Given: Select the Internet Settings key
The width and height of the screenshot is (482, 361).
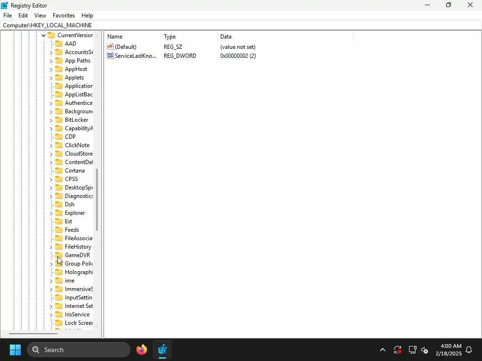Looking at the screenshot, I should click(x=79, y=306).
